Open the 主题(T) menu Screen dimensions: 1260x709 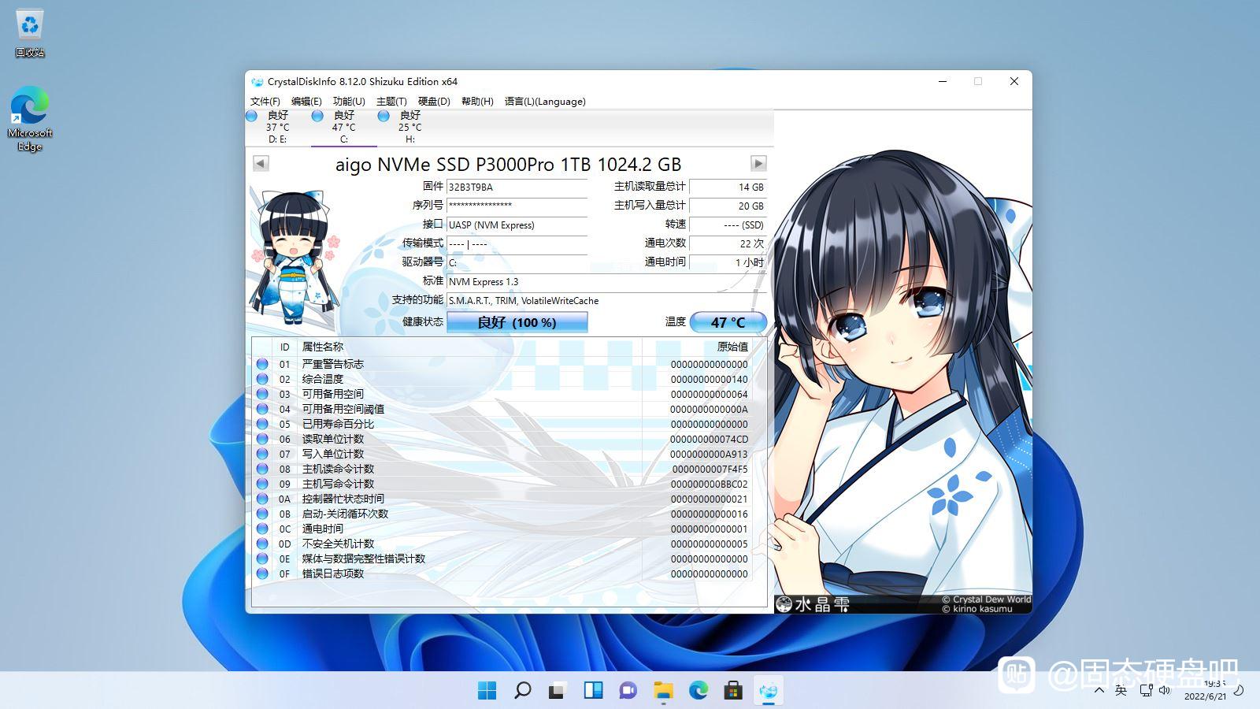tap(391, 101)
